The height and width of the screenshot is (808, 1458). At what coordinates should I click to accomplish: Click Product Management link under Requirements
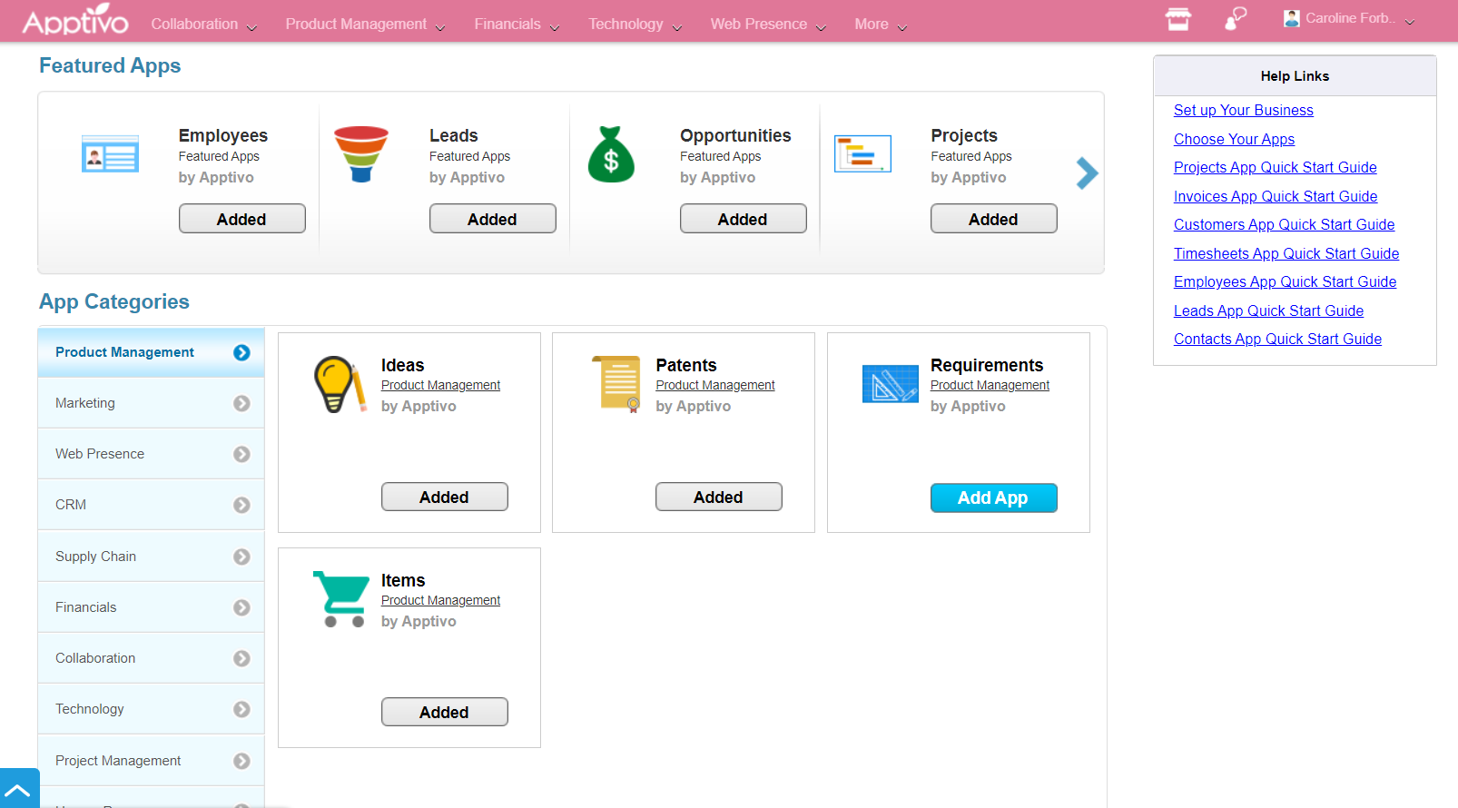[990, 385]
